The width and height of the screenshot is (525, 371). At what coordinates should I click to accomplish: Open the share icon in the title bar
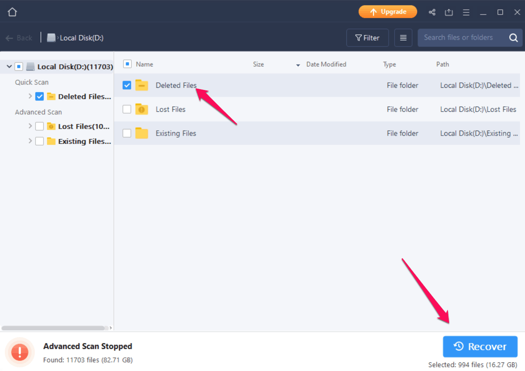[432, 12]
